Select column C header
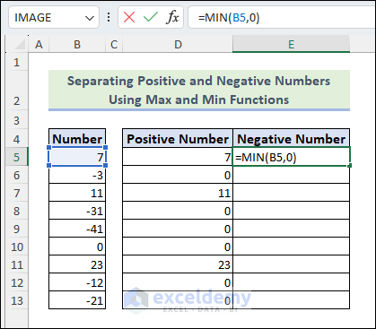The width and height of the screenshot is (376, 329). (x=114, y=45)
